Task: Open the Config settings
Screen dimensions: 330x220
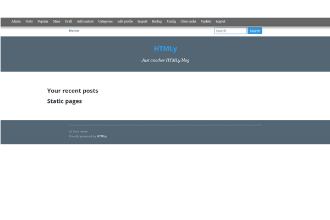Action: pyautogui.click(x=172, y=21)
